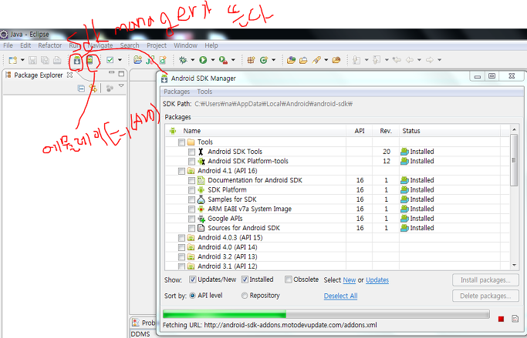The image size is (527, 338).
Task: Check the Tools folder checkbox
Action: [x=181, y=142]
